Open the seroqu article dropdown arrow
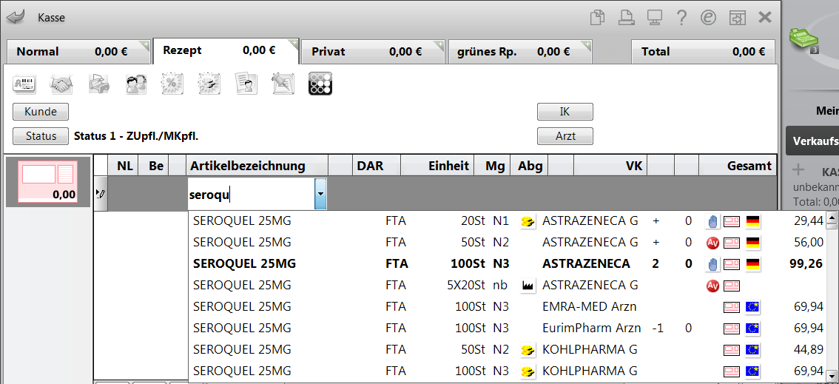 click(x=320, y=194)
